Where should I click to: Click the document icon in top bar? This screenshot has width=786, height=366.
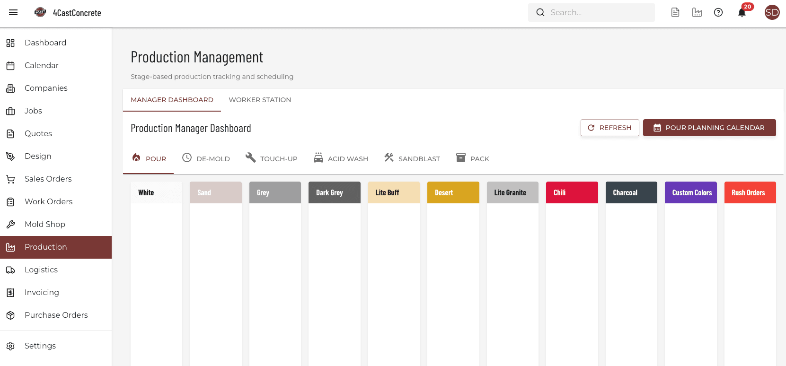click(675, 13)
